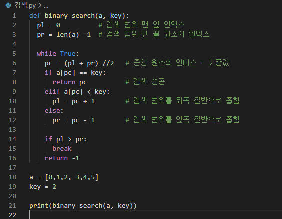The width and height of the screenshot is (282, 219).
Task: Click line number 5 in the gutter
Action: coord(14,54)
